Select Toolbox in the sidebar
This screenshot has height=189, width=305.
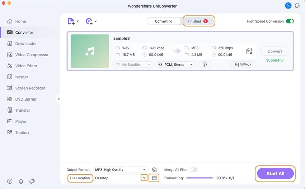point(22,132)
